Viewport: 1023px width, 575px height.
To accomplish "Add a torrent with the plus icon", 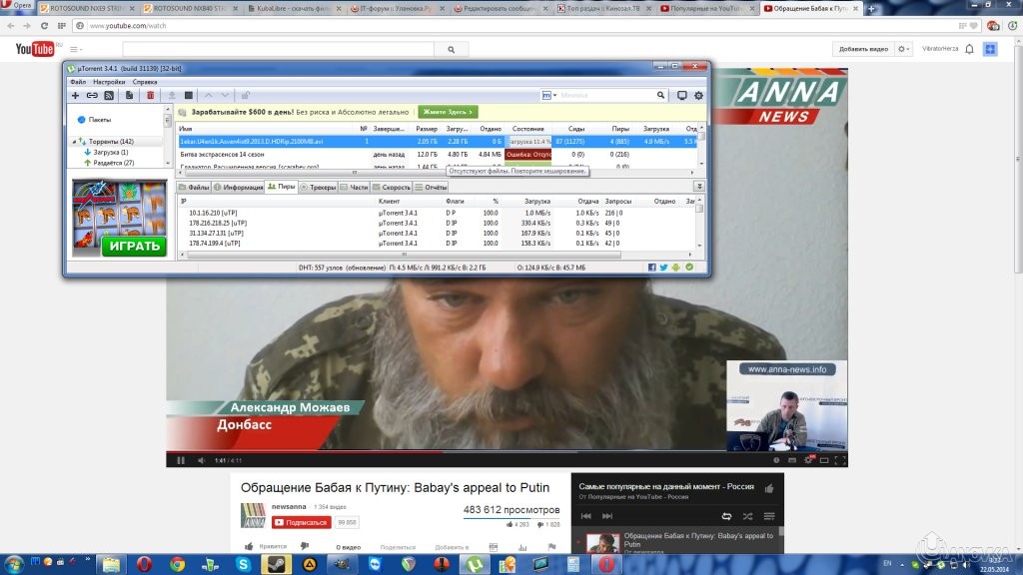I will click(x=75, y=95).
